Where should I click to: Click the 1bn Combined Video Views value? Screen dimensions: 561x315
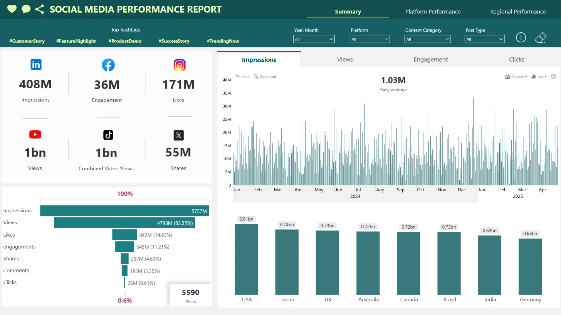coord(106,153)
